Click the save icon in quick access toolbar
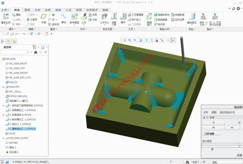The height and width of the screenshot is (164, 243). pyautogui.click(x=12, y=34)
